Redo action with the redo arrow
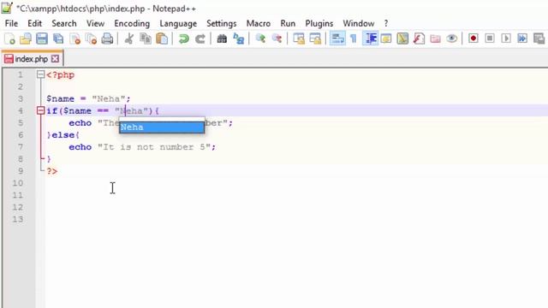Viewport: 548px width, 308px height. [x=200, y=38]
